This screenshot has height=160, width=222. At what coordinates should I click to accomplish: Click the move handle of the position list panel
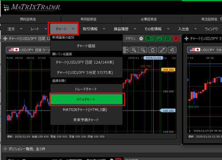tap(5, 149)
